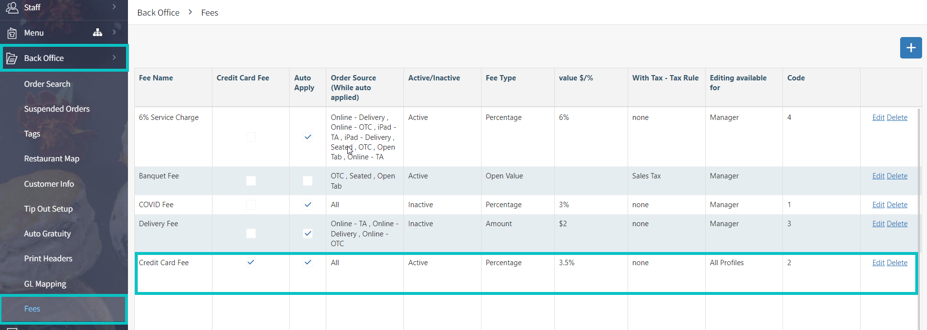Click the hierarchy icon beside Menu
Screen dimensions: 927x330
point(98,32)
